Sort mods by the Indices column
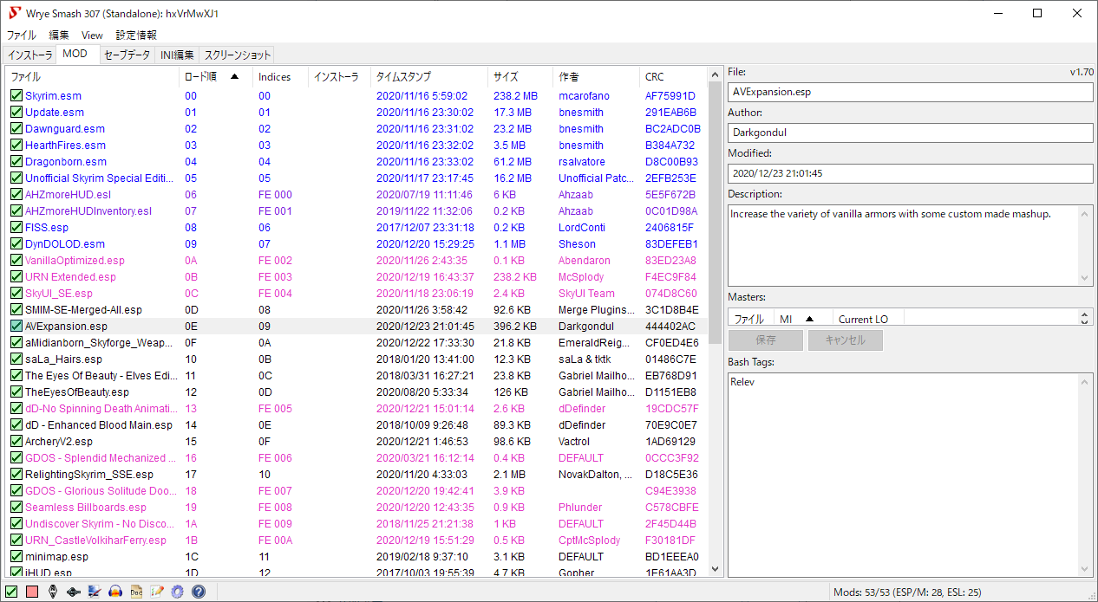This screenshot has width=1098, height=602. point(280,77)
